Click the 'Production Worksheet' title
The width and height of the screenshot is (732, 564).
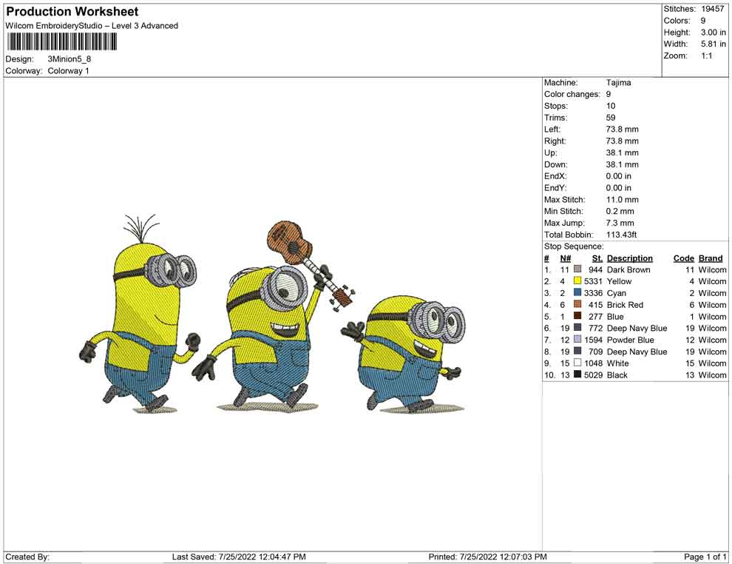(72, 12)
